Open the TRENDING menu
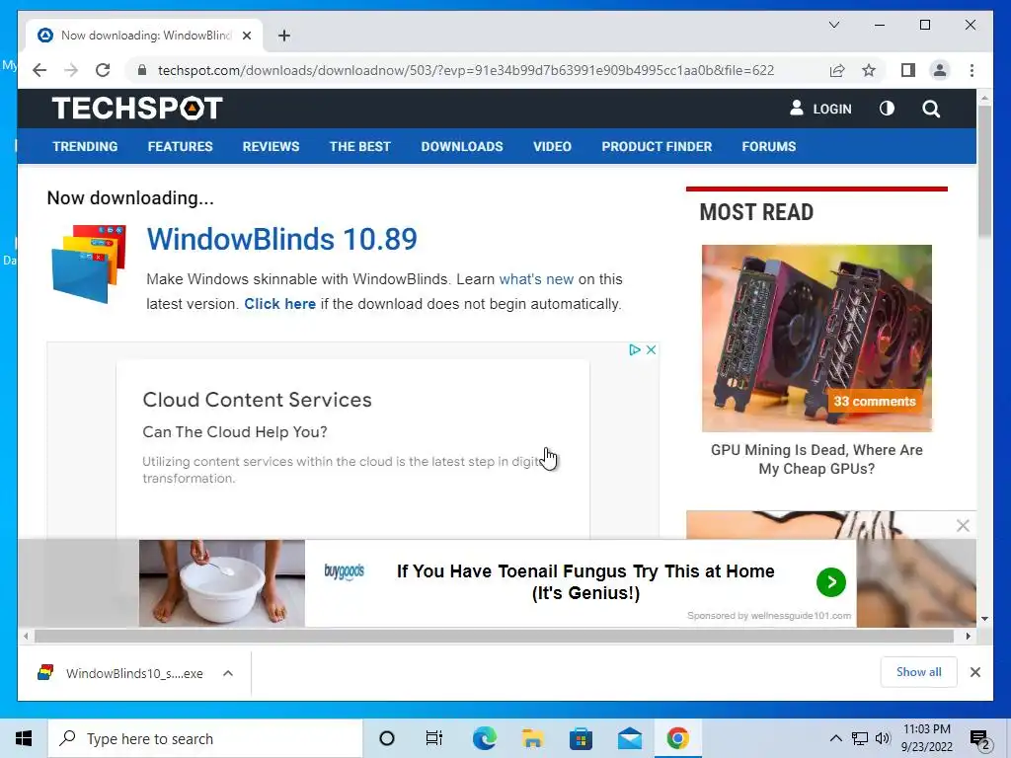The width and height of the screenshot is (1011, 758). [x=85, y=146]
